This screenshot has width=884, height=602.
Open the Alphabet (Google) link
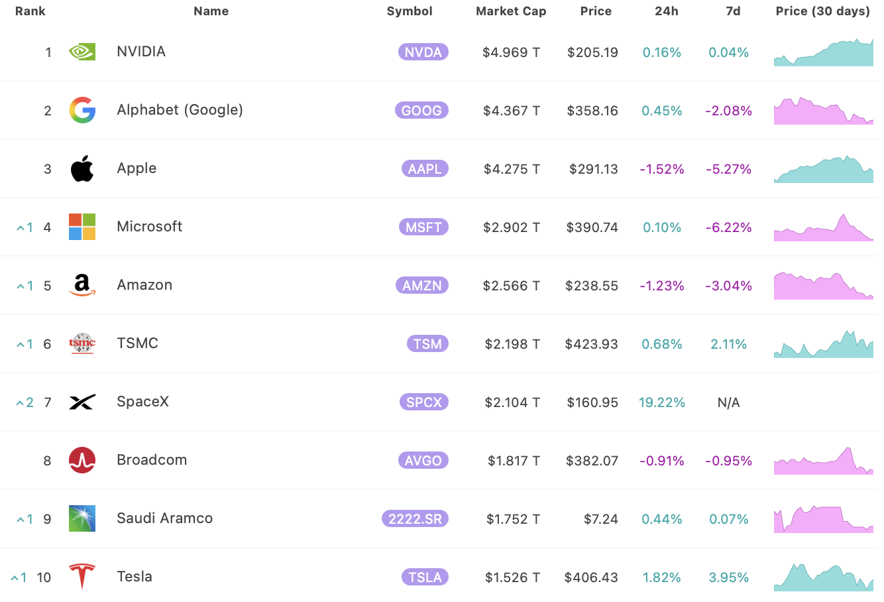click(x=180, y=110)
